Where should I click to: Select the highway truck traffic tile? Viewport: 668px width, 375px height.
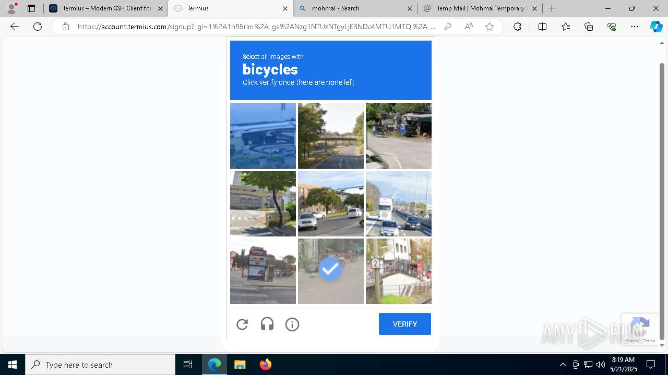399,204
